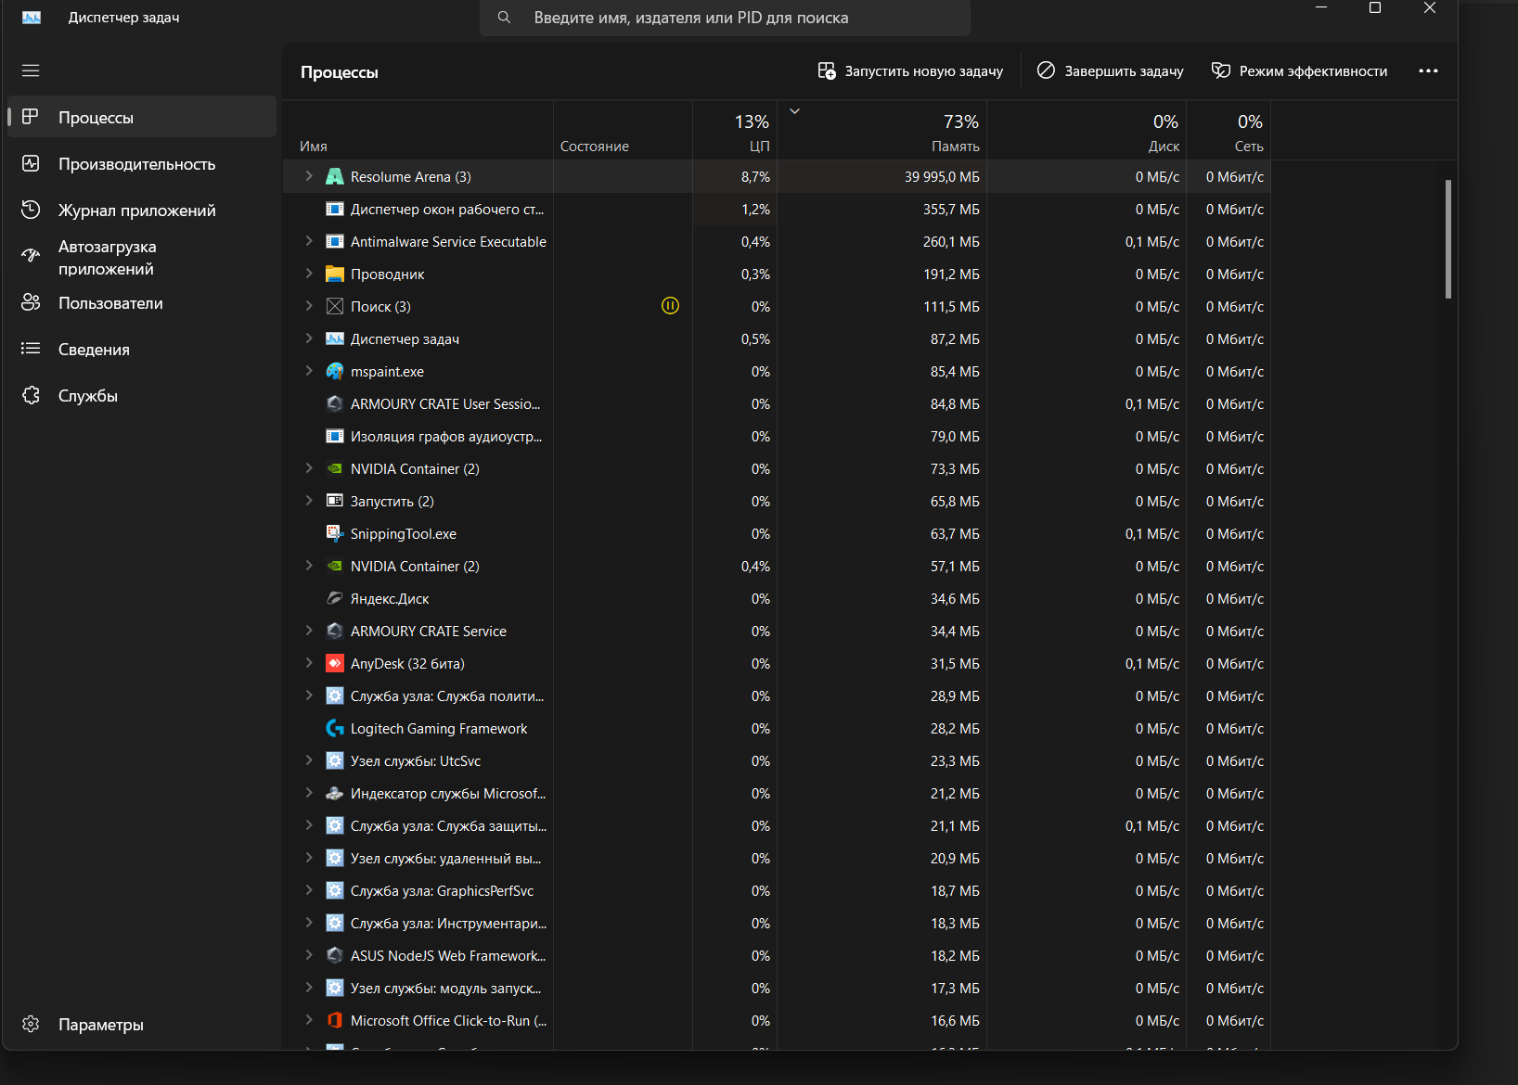Screen dimensions: 1518x1085
Task: Open the Users (Пользователи) section
Action: click(x=110, y=303)
